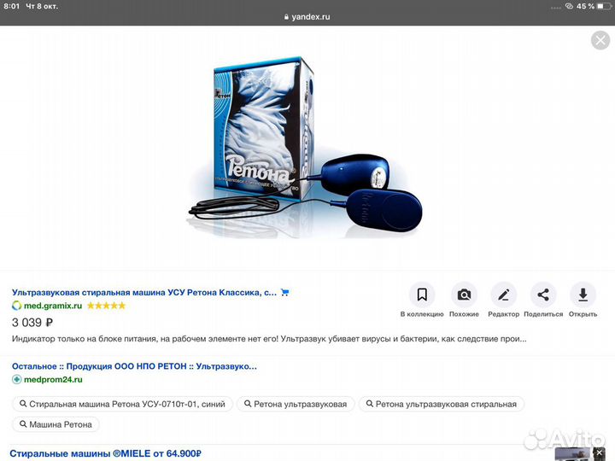The image size is (615, 461).
Task: Tap the five-star rating for med.gramix.ru
Action: pyautogui.click(x=106, y=306)
